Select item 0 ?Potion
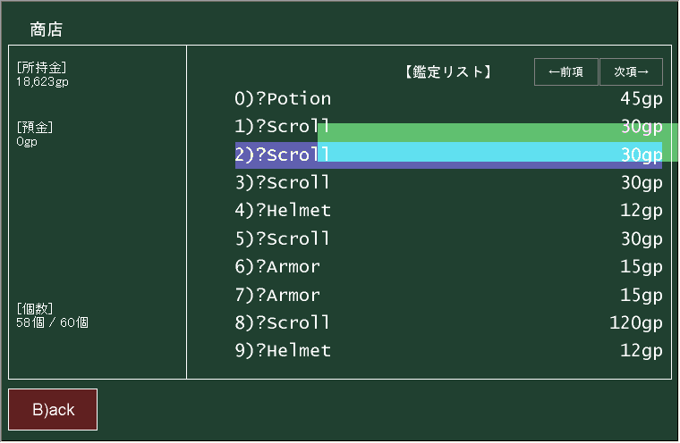The height and width of the screenshot is (443, 680). click(x=283, y=98)
